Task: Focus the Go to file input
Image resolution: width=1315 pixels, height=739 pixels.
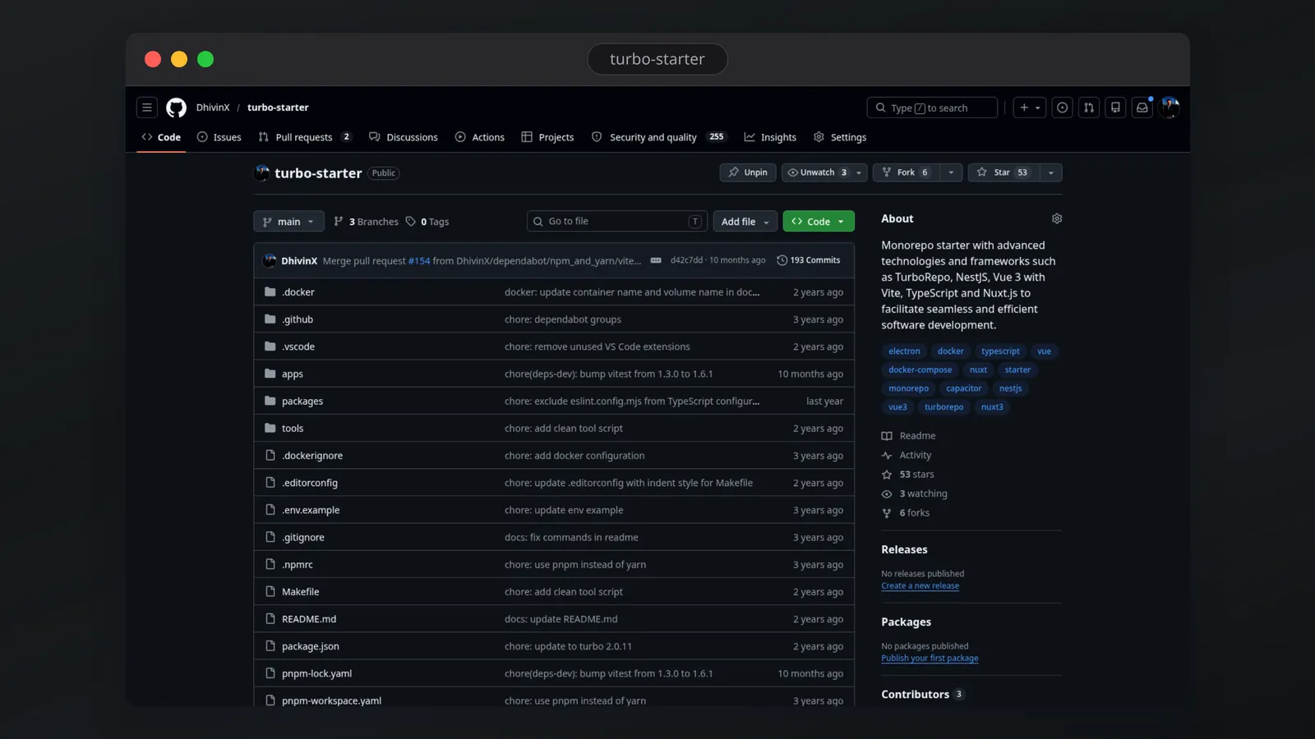Action: pyautogui.click(x=616, y=222)
